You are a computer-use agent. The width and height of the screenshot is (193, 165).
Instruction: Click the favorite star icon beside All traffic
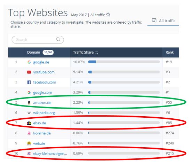pos(108,15)
